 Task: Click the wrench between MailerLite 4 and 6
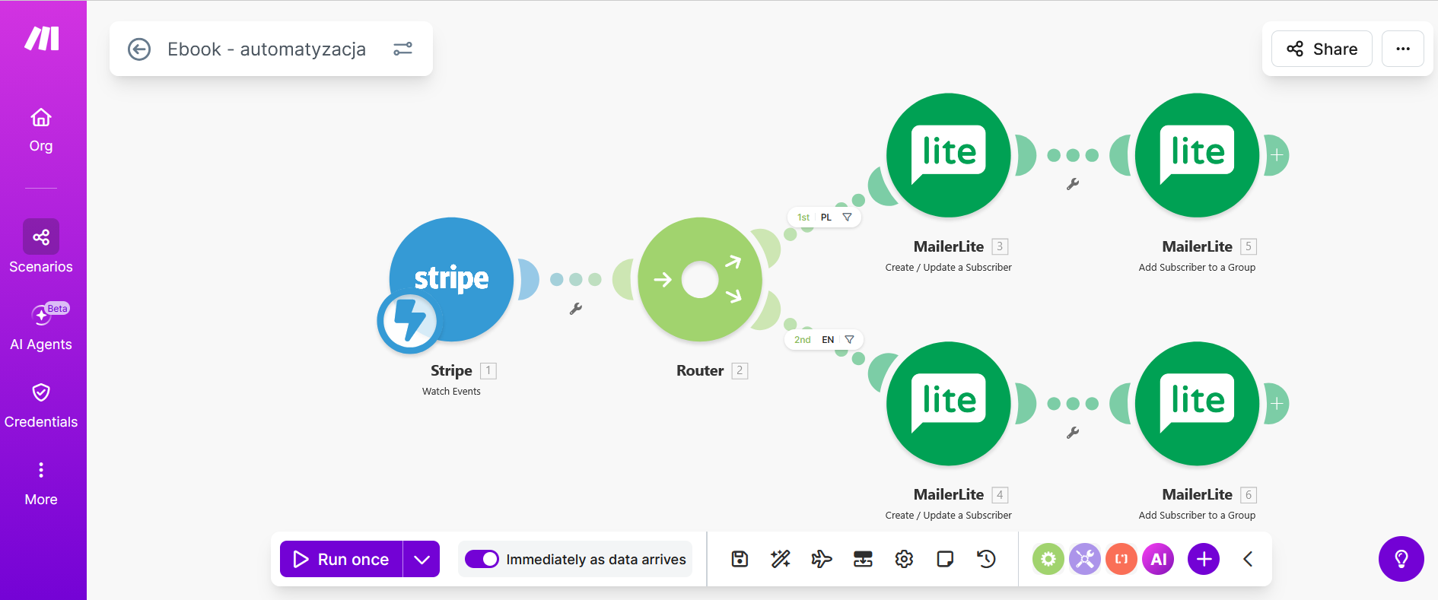1073,433
